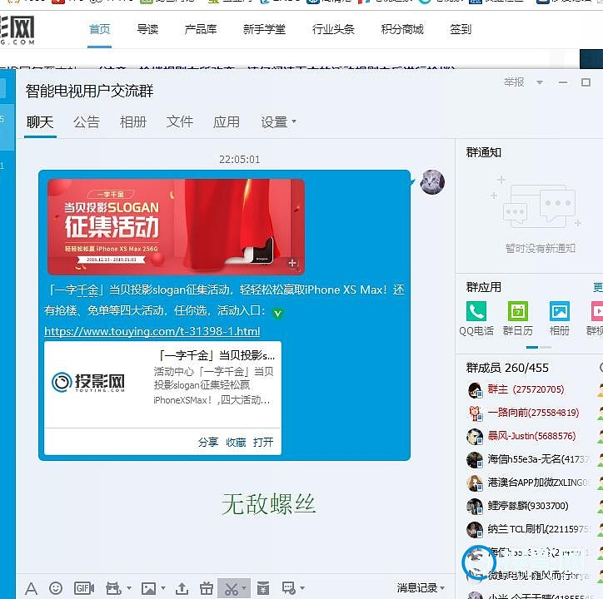
Task: Expand arrow beside window shake icon
Action: (x=129, y=588)
